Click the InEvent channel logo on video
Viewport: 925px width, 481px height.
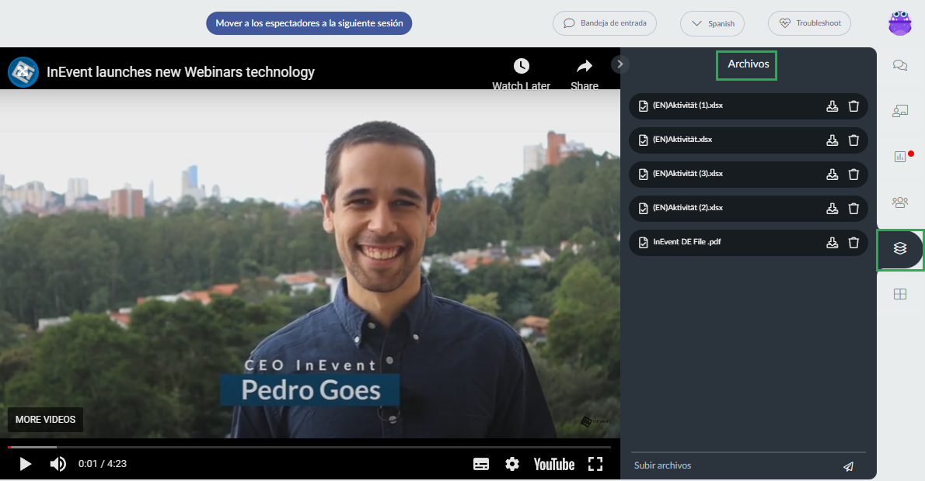23,72
